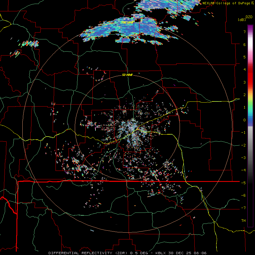Click the 3 value on the color scale
The width and height of the screenshot is (255, 255).
[x=245, y=82]
